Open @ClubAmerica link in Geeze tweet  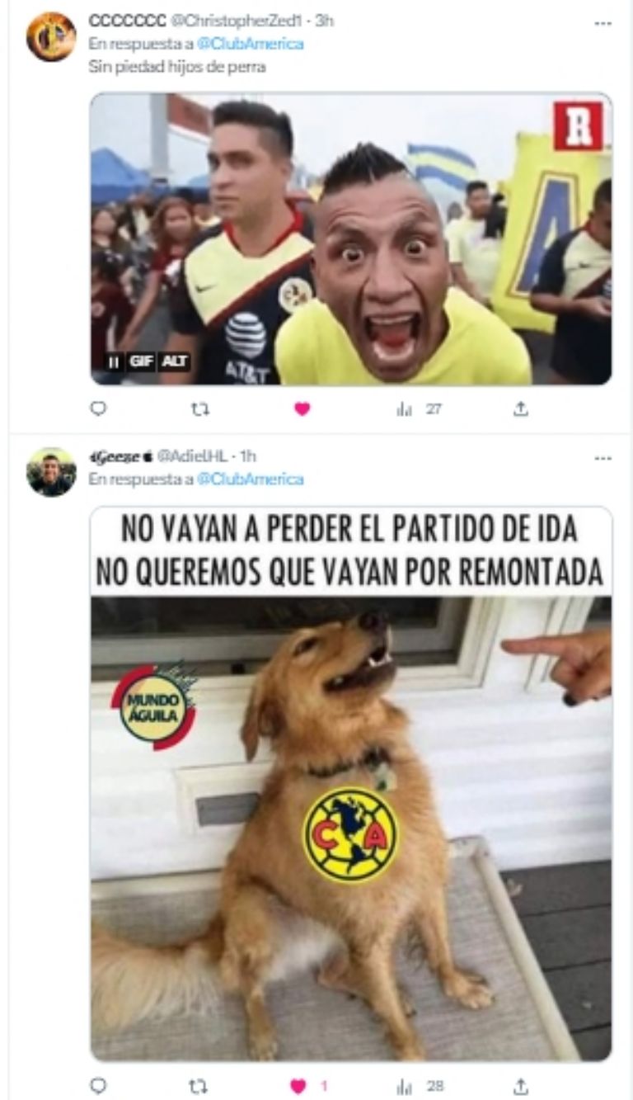coord(251,479)
